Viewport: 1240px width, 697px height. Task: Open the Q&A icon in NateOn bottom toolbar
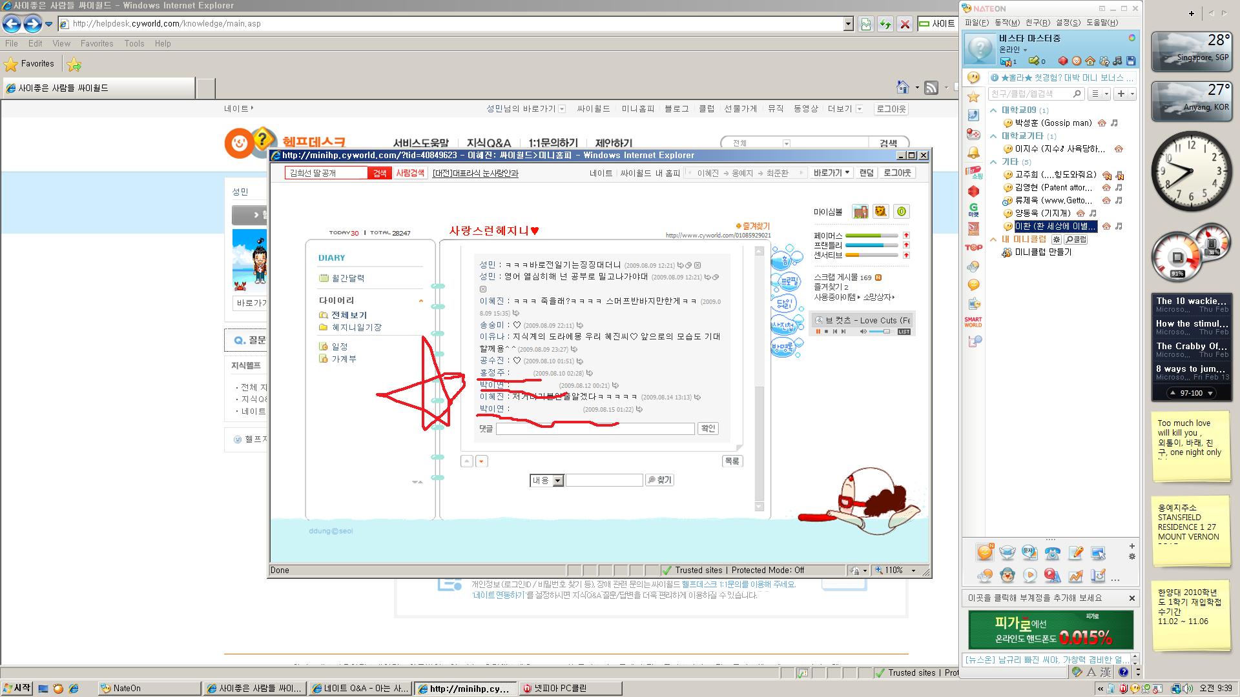(1053, 575)
